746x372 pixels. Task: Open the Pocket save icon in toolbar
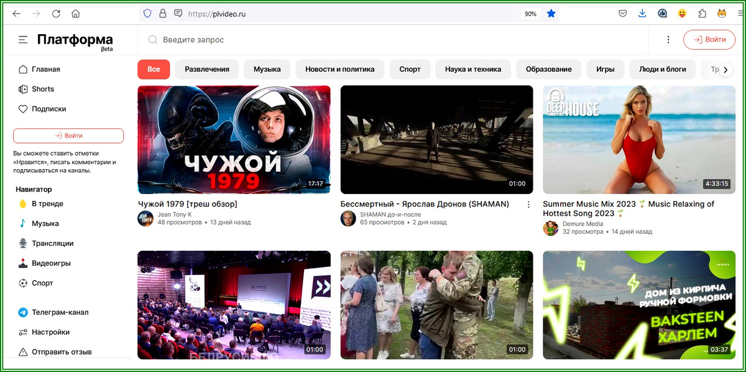pyautogui.click(x=622, y=14)
